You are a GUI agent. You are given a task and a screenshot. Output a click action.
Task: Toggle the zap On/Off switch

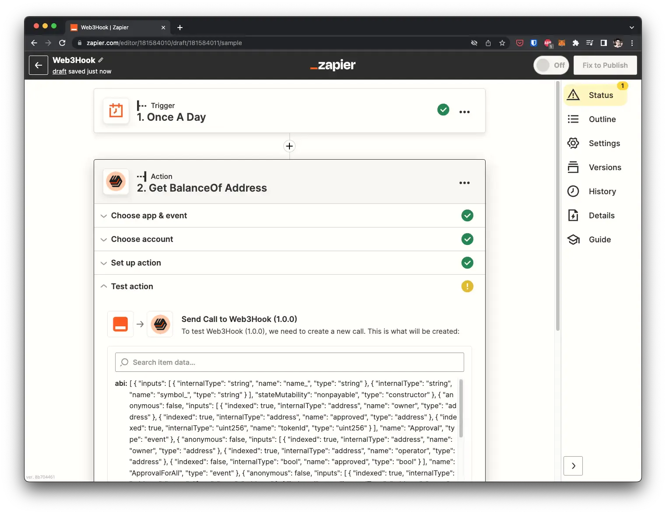551,65
